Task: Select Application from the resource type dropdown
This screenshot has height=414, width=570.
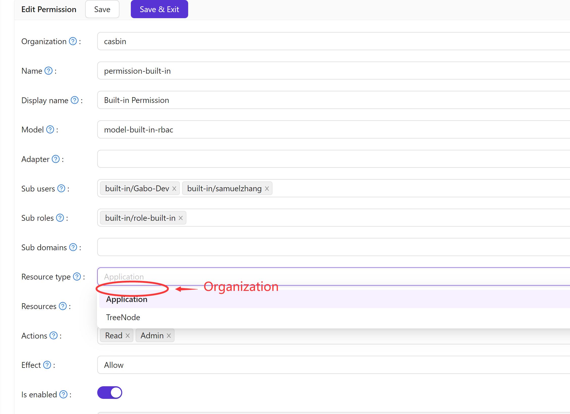Action: click(x=127, y=299)
